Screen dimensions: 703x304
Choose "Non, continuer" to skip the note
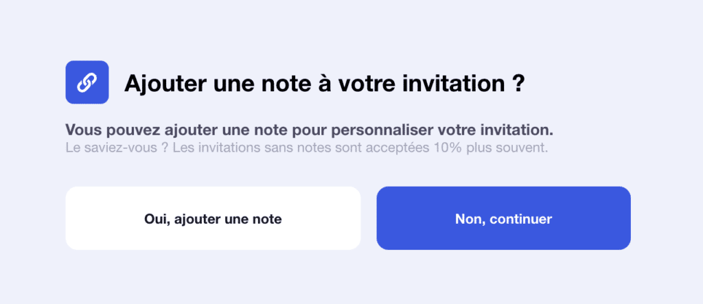[503, 218]
